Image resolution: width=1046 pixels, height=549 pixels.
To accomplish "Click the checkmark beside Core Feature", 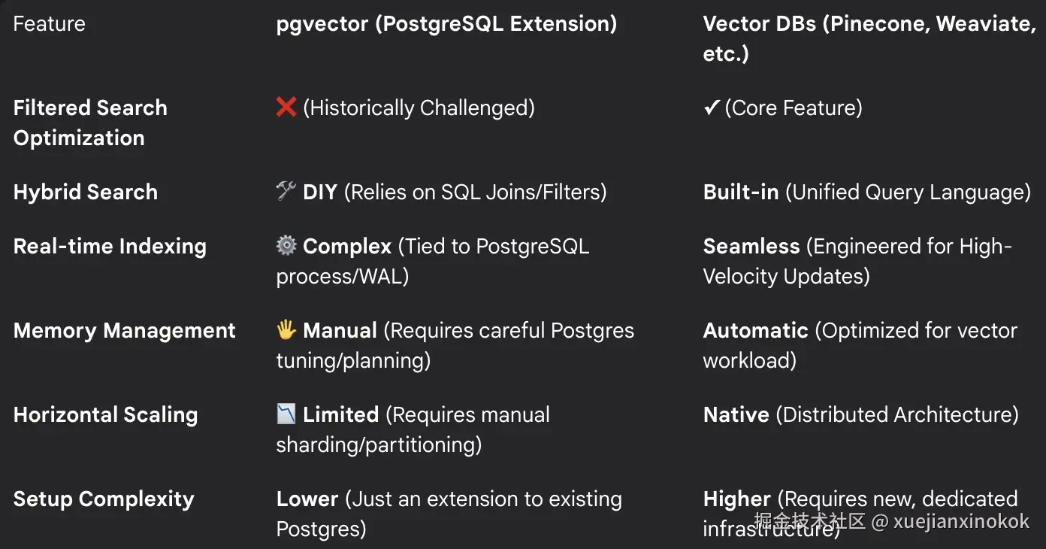I will click(711, 108).
